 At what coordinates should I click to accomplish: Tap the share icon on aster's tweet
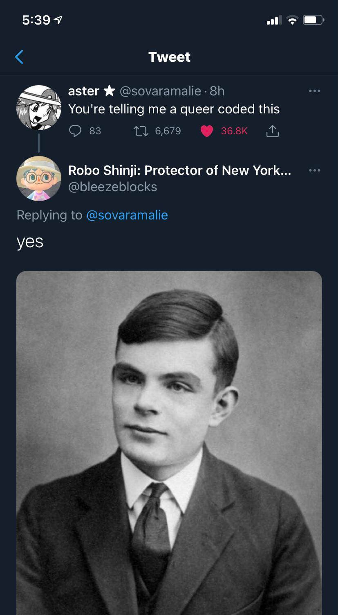(272, 131)
